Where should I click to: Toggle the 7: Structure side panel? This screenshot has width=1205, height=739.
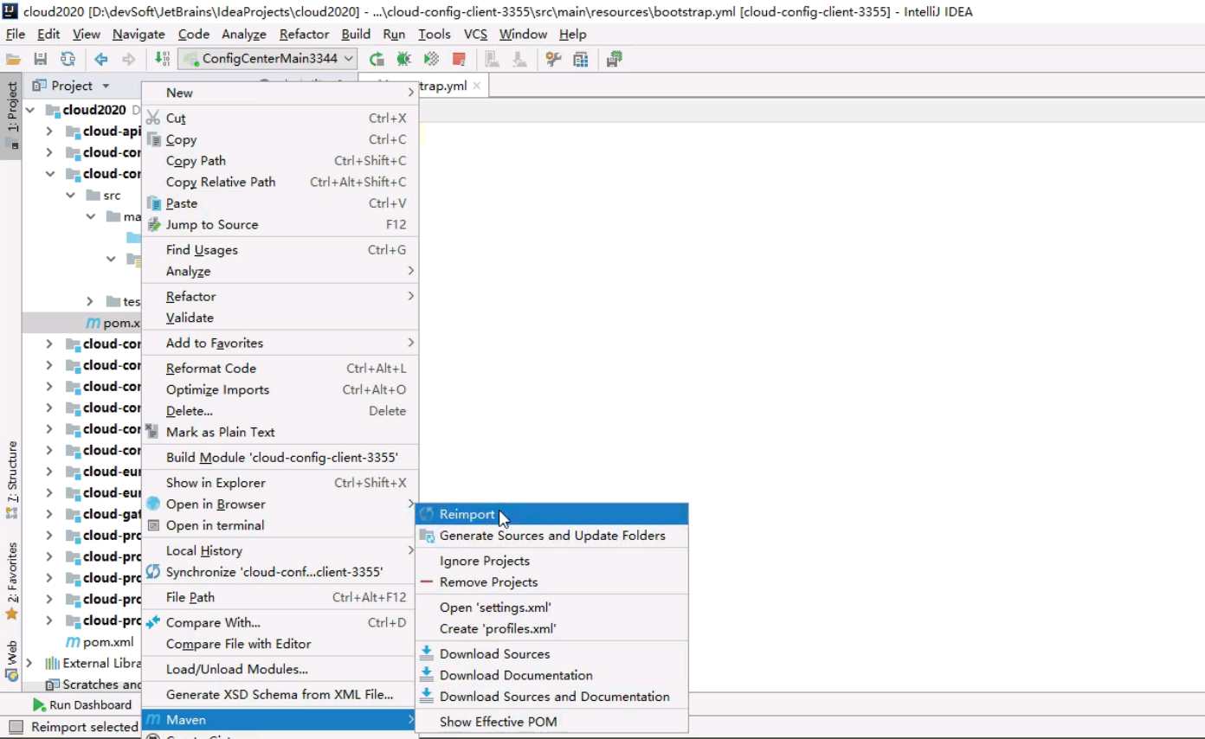pyautogui.click(x=12, y=479)
